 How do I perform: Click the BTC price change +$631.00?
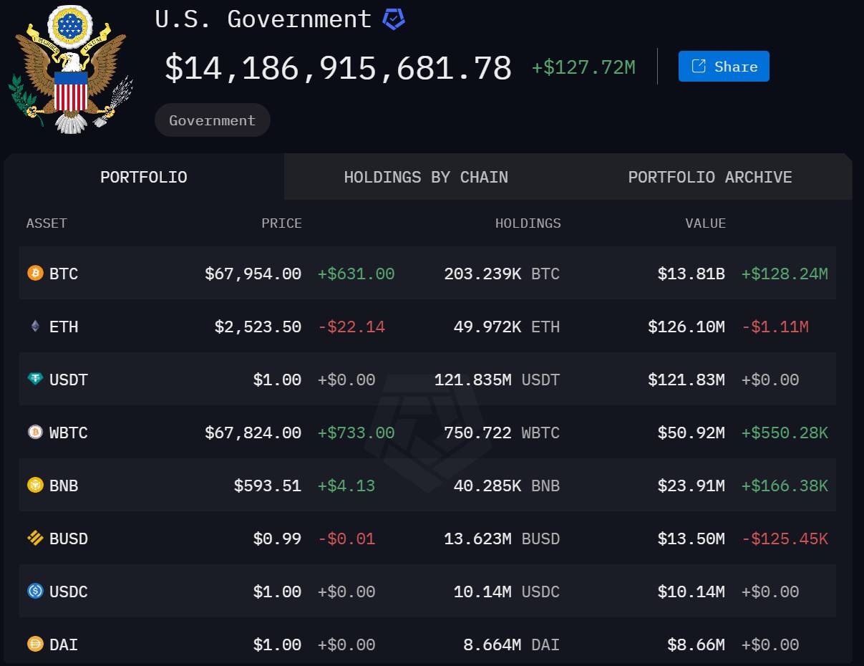point(356,274)
